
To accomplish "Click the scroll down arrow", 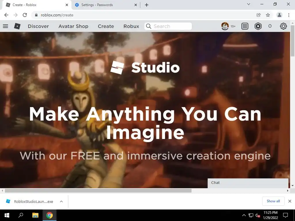I will tap(292, 186).
